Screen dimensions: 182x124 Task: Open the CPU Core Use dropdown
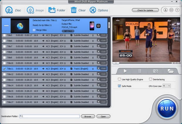coord(167,86)
